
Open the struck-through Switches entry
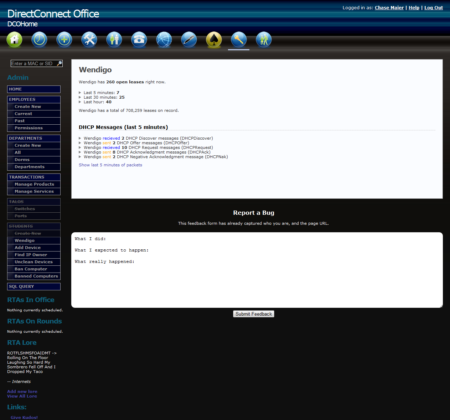(34, 209)
